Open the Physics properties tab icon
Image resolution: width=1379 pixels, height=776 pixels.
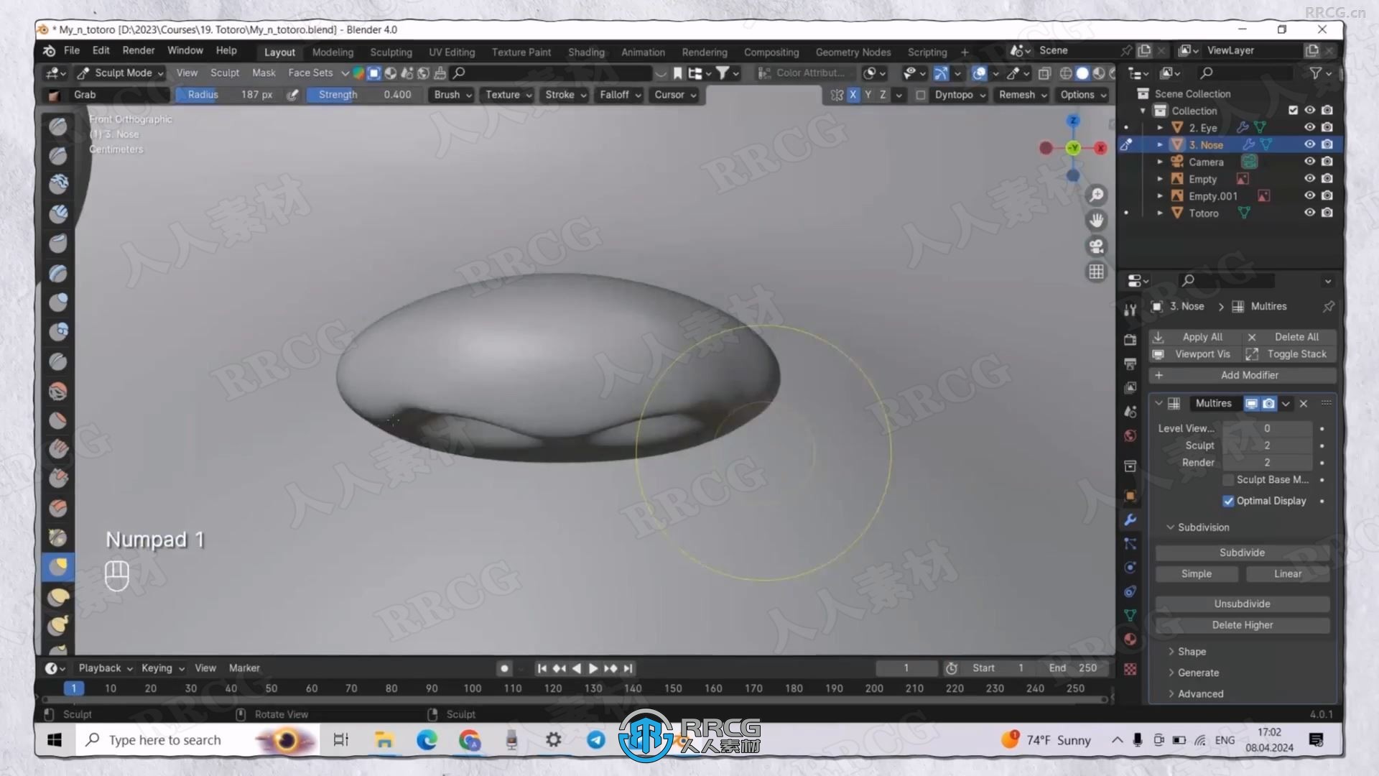(1130, 568)
